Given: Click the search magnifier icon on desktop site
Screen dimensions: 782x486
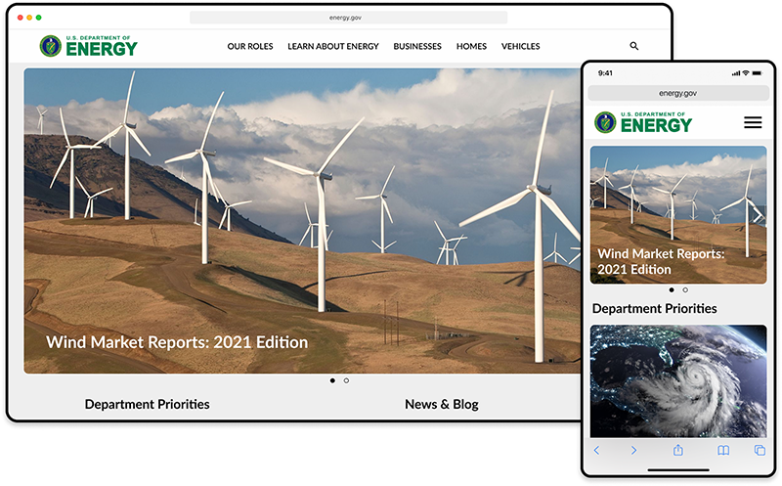Looking at the screenshot, I should [x=633, y=46].
